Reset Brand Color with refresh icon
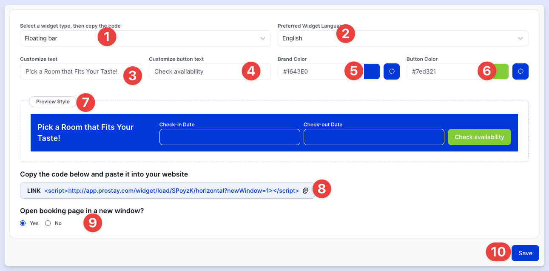This screenshot has height=271, width=549. click(x=392, y=71)
